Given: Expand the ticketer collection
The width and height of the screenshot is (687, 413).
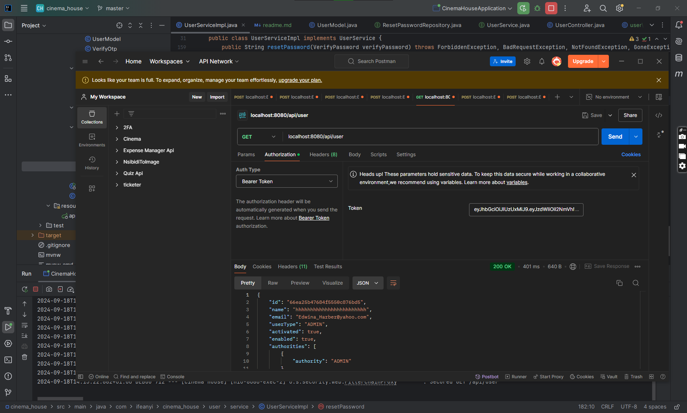Looking at the screenshot, I should coord(117,185).
